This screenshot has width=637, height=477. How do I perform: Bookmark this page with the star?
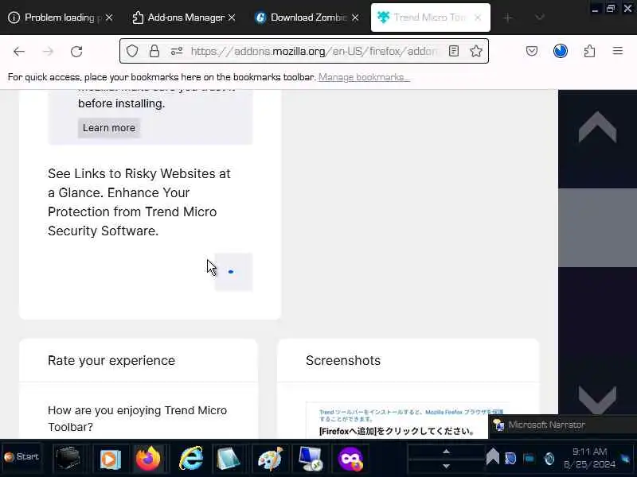click(476, 51)
